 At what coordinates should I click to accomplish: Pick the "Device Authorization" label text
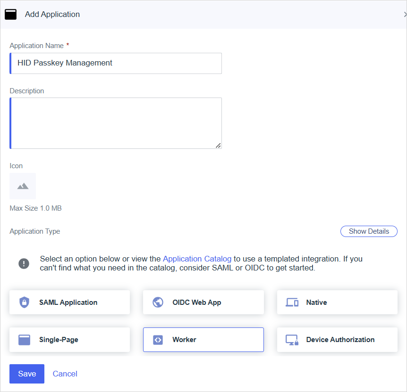click(x=340, y=340)
